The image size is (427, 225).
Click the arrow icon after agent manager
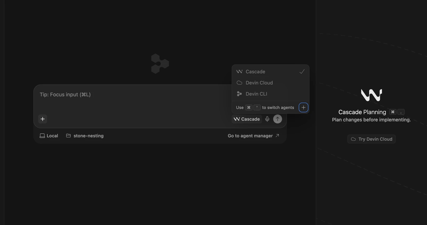pyautogui.click(x=277, y=136)
